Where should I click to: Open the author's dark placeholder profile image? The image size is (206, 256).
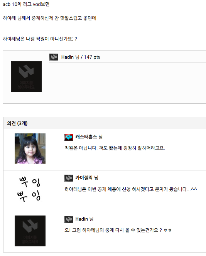[x=26, y=76]
